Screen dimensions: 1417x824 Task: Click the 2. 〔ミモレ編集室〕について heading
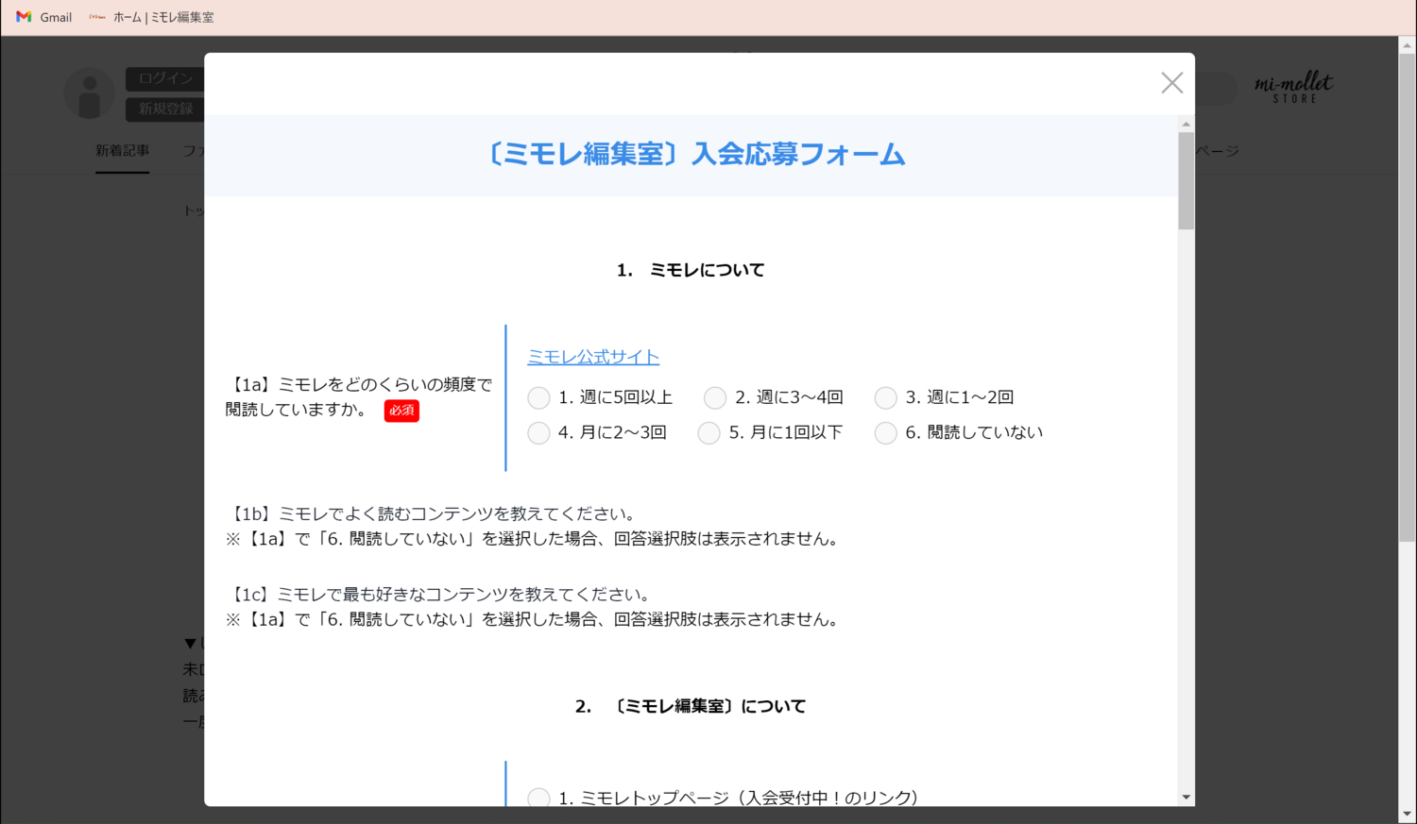(691, 706)
